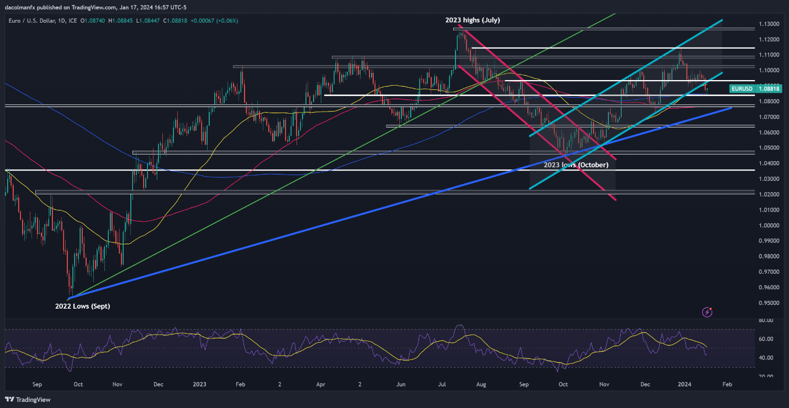
Task: Click the 0.95000 price axis label
Action: (768, 303)
